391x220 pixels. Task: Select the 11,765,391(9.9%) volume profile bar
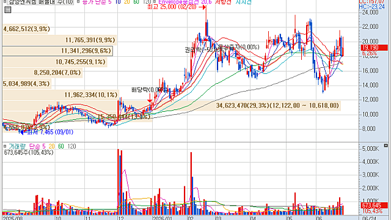[60, 40]
